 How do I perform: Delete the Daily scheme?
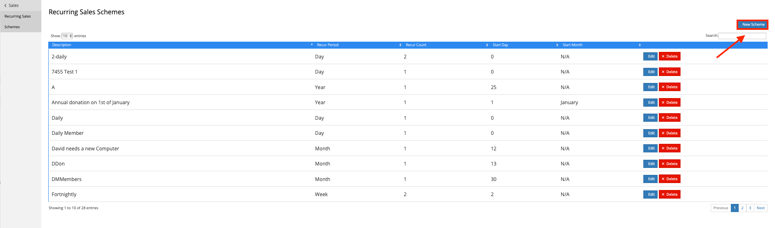[x=669, y=118]
